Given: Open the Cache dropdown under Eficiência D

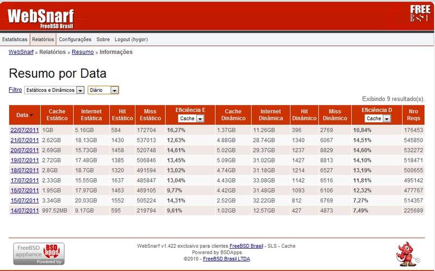Looking at the screenshot, I should pos(378,118).
